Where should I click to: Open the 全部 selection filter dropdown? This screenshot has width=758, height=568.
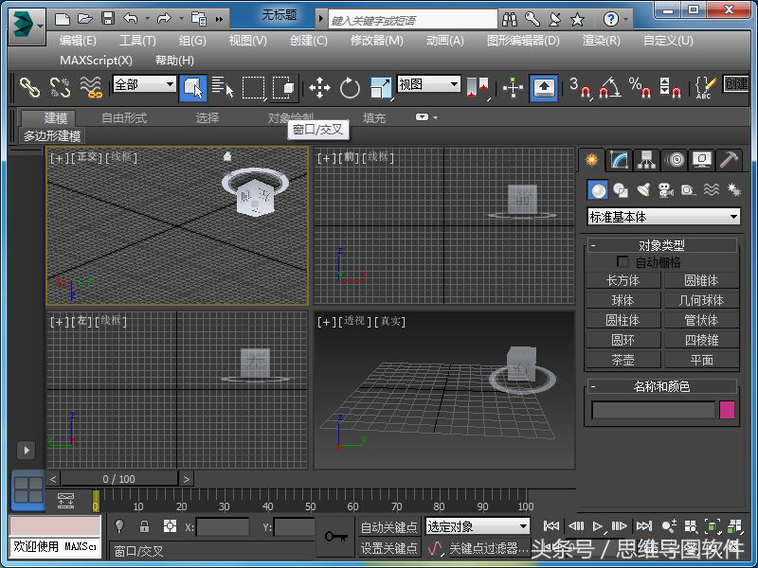[144, 84]
